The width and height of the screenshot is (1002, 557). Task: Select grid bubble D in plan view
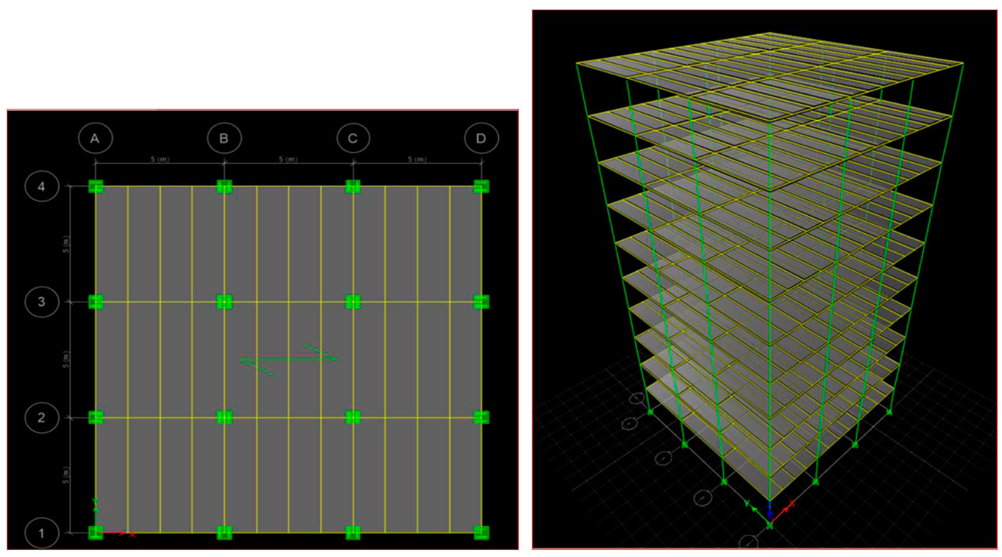tap(482, 138)
